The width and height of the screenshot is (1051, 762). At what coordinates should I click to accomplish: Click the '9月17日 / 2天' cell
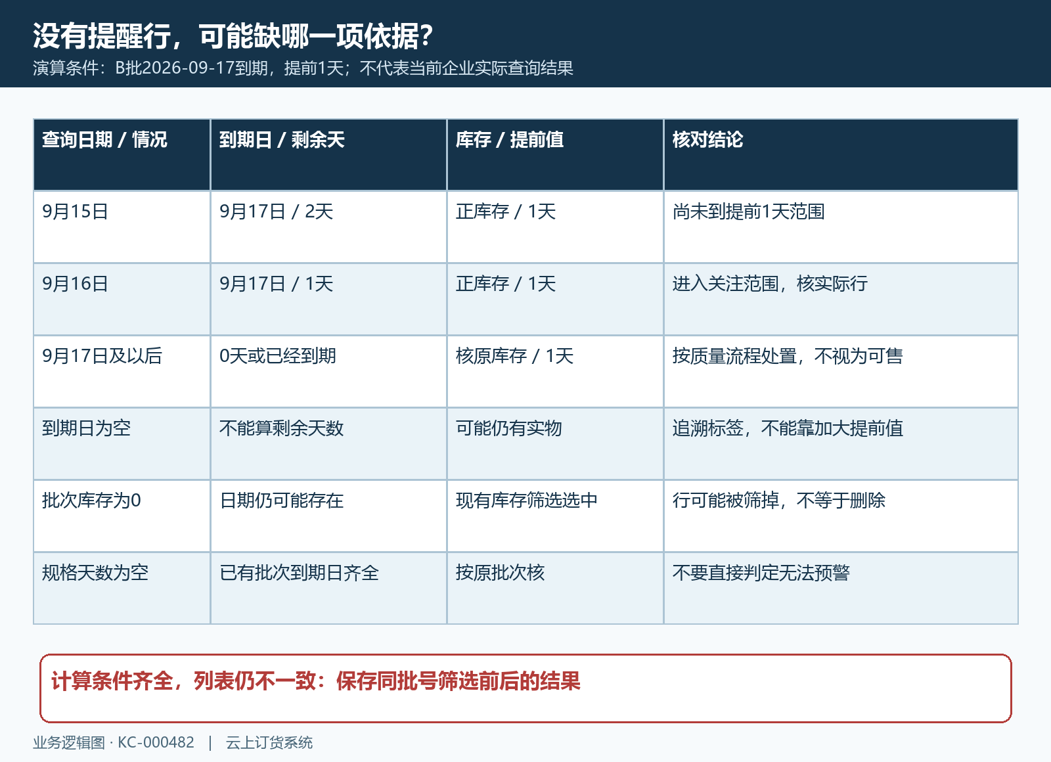coord(328,227)
